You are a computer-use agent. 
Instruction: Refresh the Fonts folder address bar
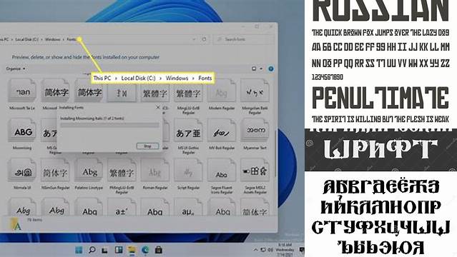tap(204, 39)
